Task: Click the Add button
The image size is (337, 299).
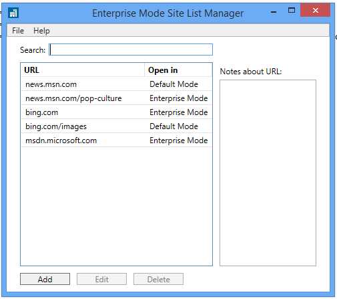Action: click(x=45, y=279)
